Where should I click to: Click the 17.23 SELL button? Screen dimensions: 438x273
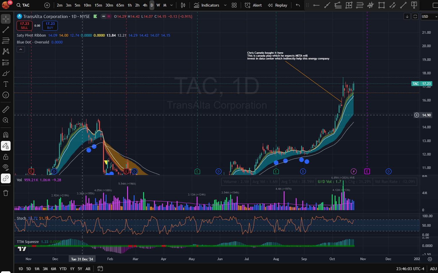click(24, 26)
